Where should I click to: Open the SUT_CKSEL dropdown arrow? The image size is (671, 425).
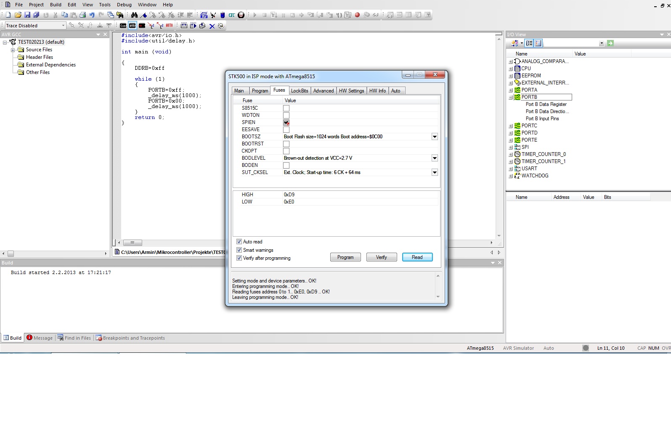point(435,172)
